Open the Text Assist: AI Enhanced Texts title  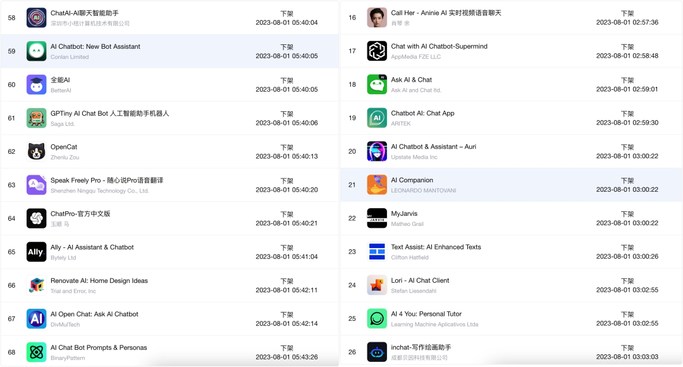click(436, 247)
